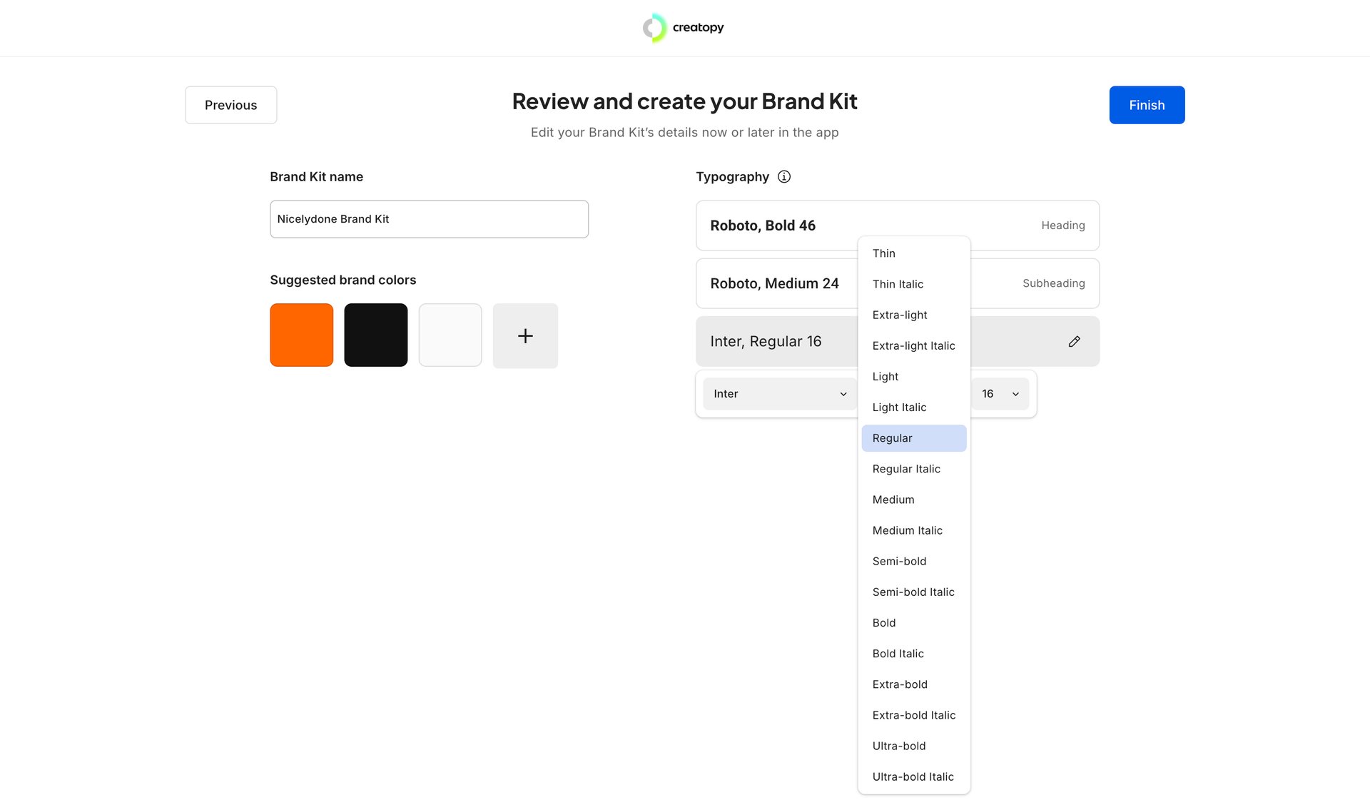Open the pencil edit icon for Inter Regular 16
Image resolution: width=1370 pixels, height=805 pixels.
pos(1075,341)
